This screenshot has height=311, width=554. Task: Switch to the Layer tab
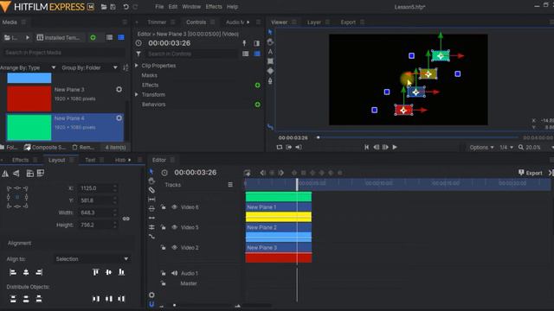(313, 22)
